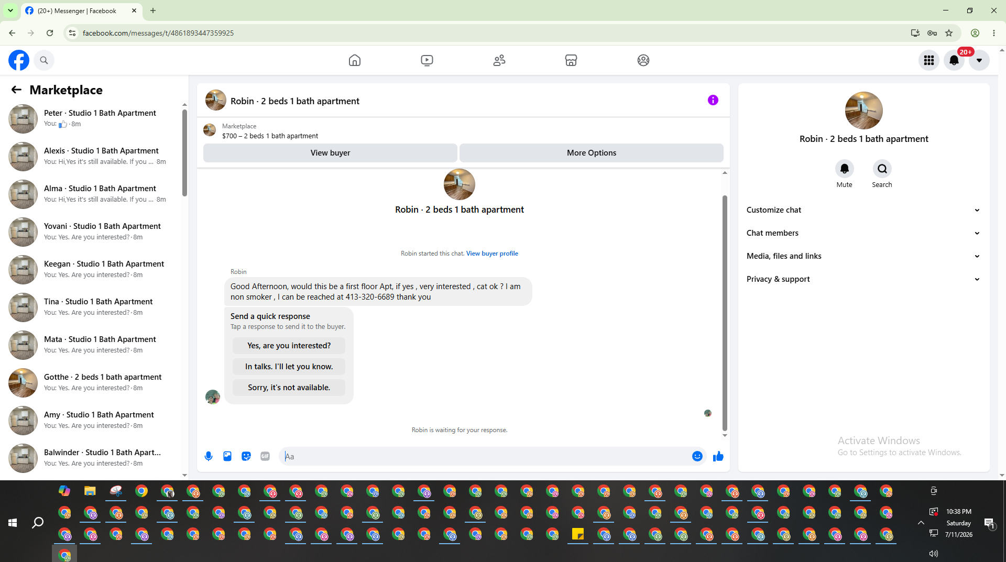Open Alma's Studio 1 Bath Apartment chat
Image resolution: width=1006 pixels, height=562 pixels.
point(93,194)
